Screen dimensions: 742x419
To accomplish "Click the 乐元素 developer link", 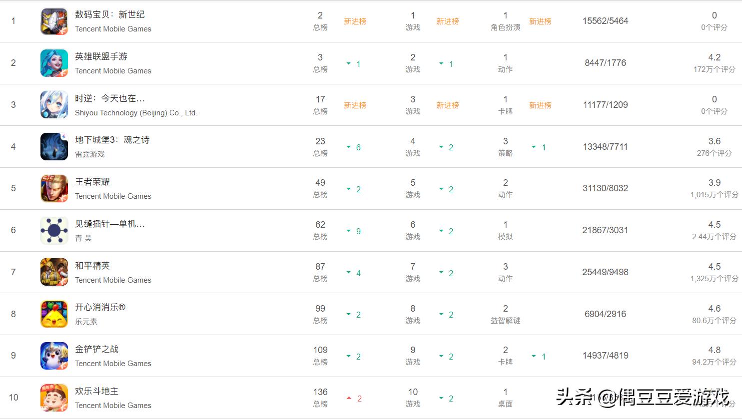I will (x=86, y=322).
